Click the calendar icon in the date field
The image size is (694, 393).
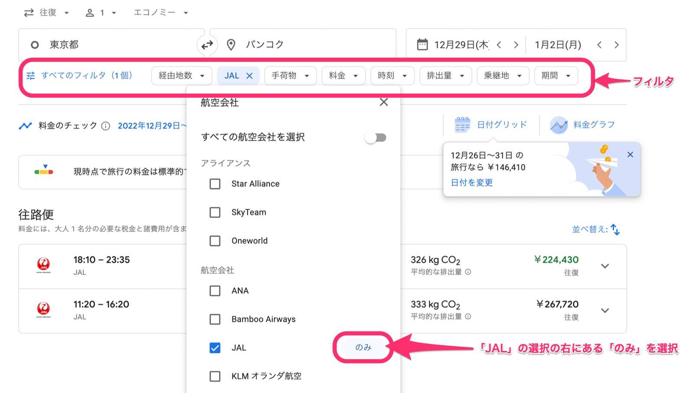point(422,45)
